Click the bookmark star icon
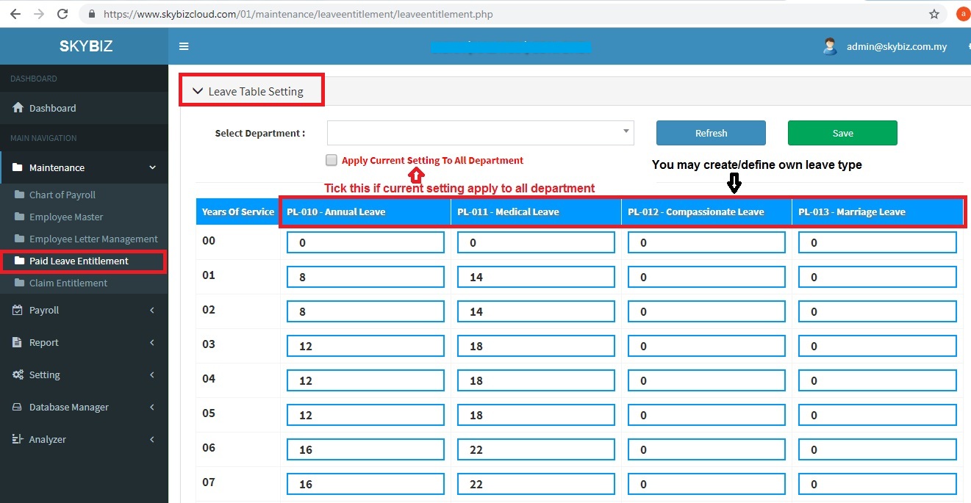Screen dimensions: 971x503 tap(934, 14)
